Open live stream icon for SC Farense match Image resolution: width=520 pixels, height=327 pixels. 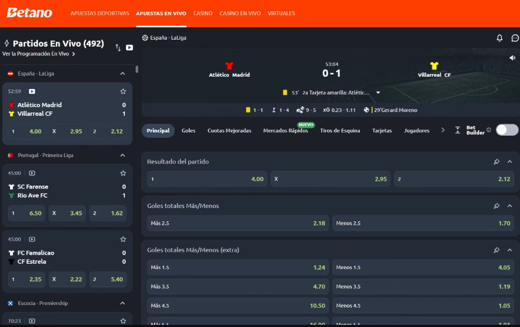(x=32, y=173)
